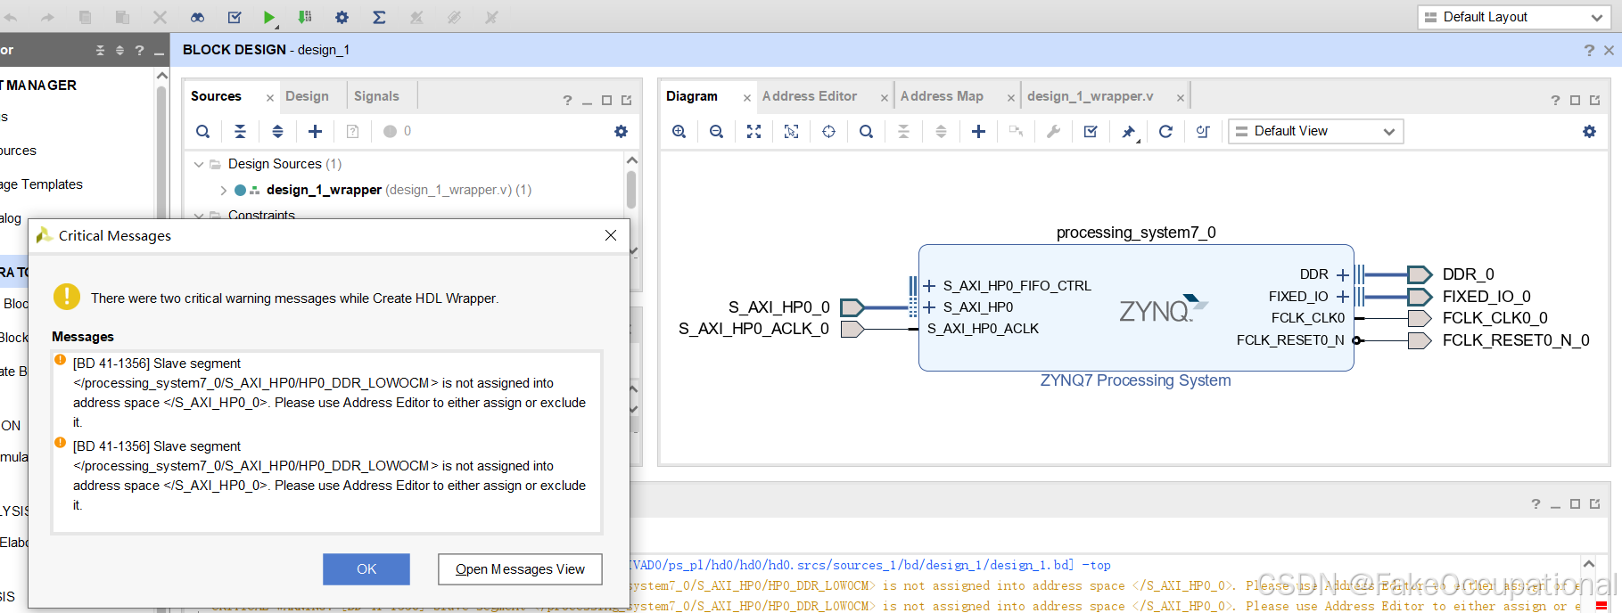The width and height of the screenshot is (1622, 613).
Task: Click OK in Critical Messages dialog
Action: click(366, 569)
